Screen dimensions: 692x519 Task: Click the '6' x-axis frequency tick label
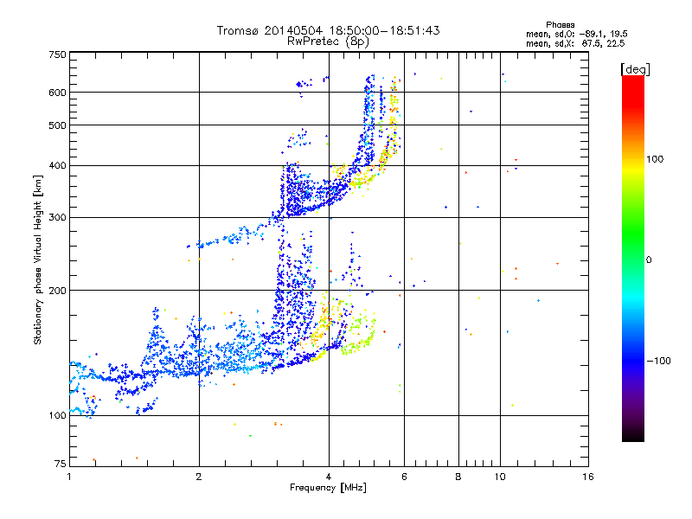(x=404, y=477)
